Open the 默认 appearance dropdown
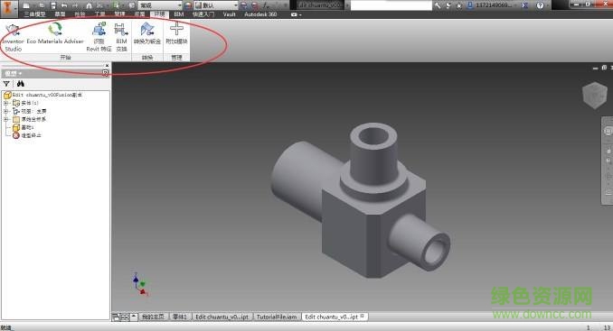 click(x=216, y=5)
